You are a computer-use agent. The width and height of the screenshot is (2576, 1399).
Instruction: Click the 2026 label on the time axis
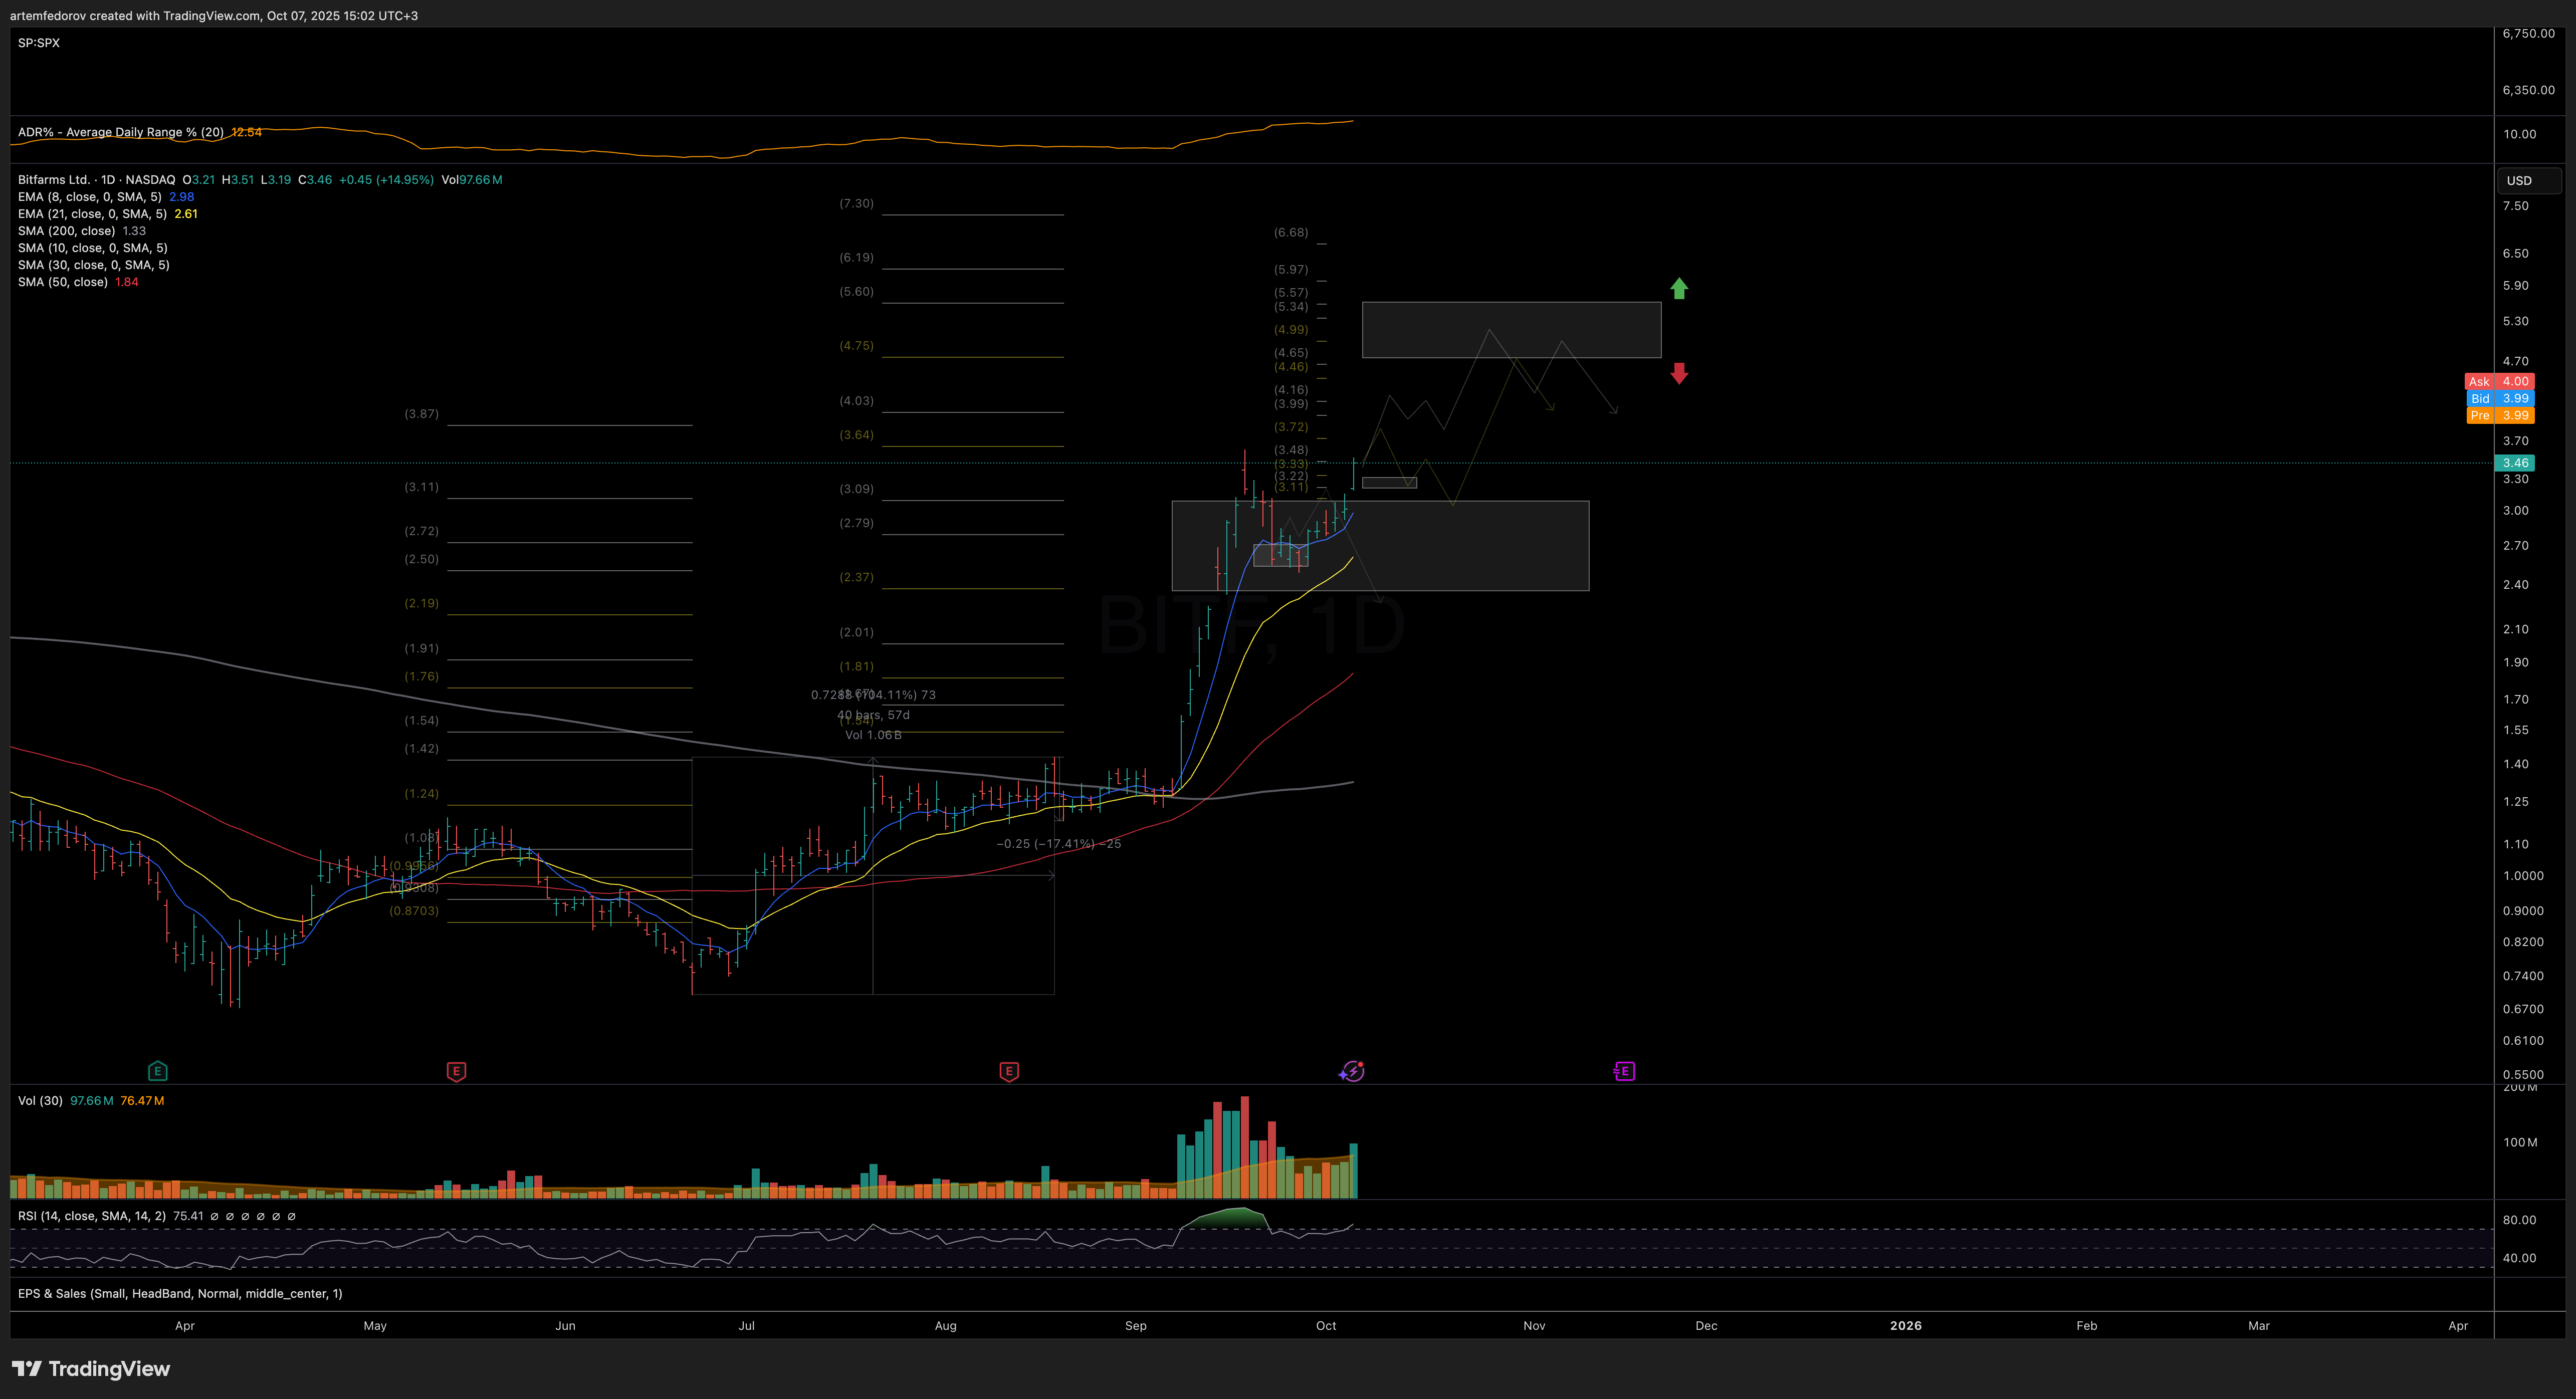tap(1905, 1325)
